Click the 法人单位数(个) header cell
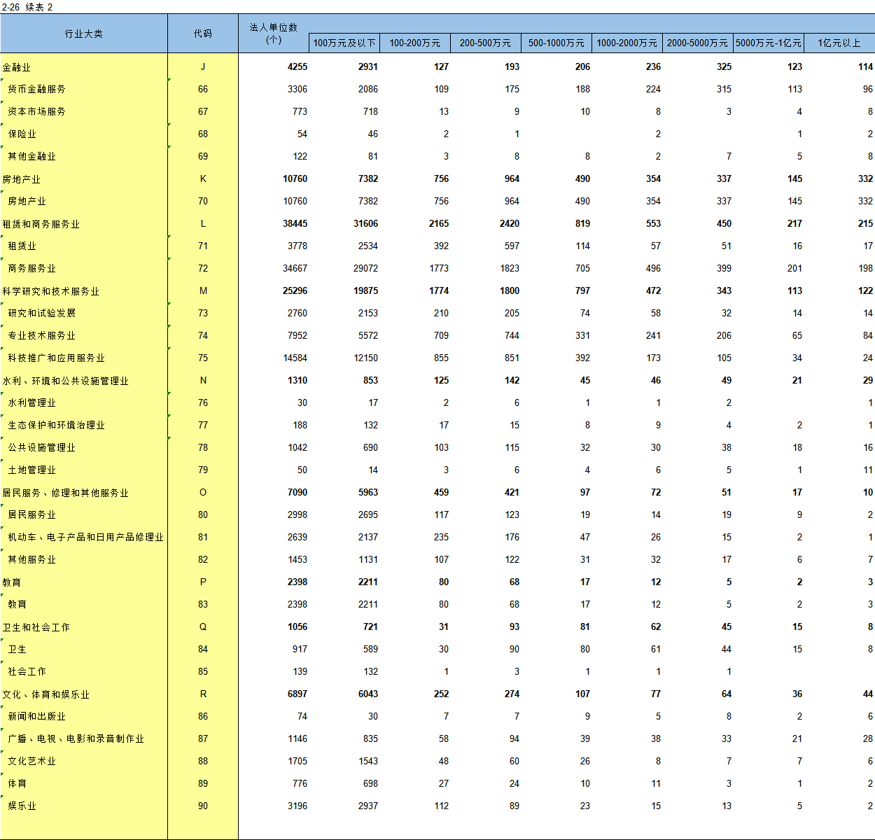The height and width of the screenshot is (840, 875). point(274,34)
